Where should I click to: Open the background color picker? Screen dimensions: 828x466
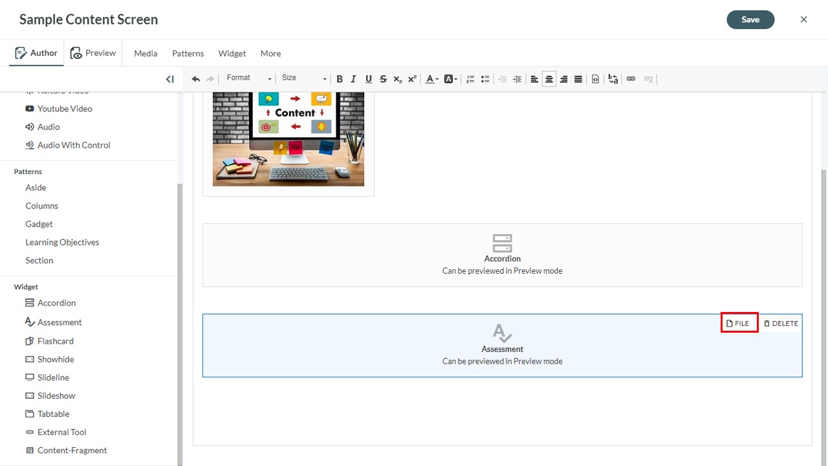[x=450, y=79]
